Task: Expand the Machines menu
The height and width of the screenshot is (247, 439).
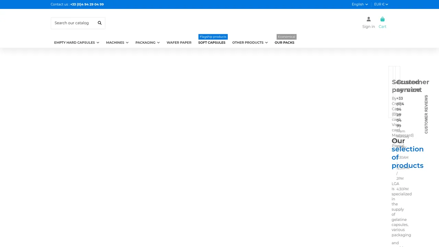Action: click(117, 43)
